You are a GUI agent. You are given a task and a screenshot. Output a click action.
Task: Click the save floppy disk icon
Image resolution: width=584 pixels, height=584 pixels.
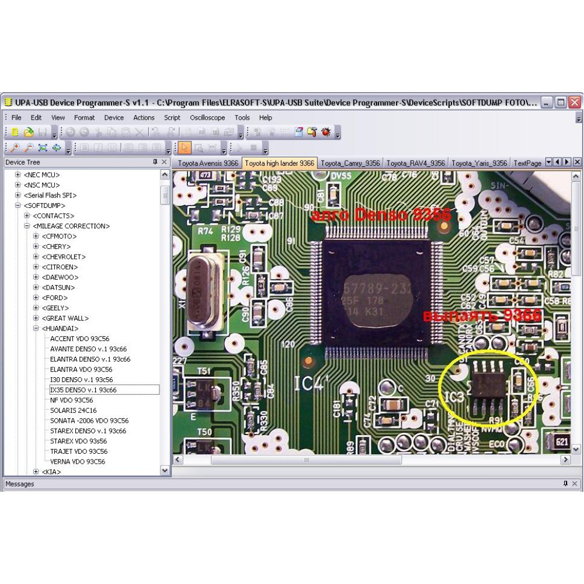(x=43, y=132)
